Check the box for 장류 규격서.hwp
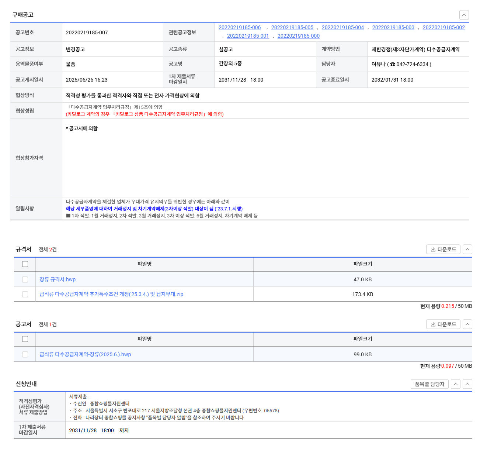The width and height of the screenshot is (494, 471). click(25, 280)
